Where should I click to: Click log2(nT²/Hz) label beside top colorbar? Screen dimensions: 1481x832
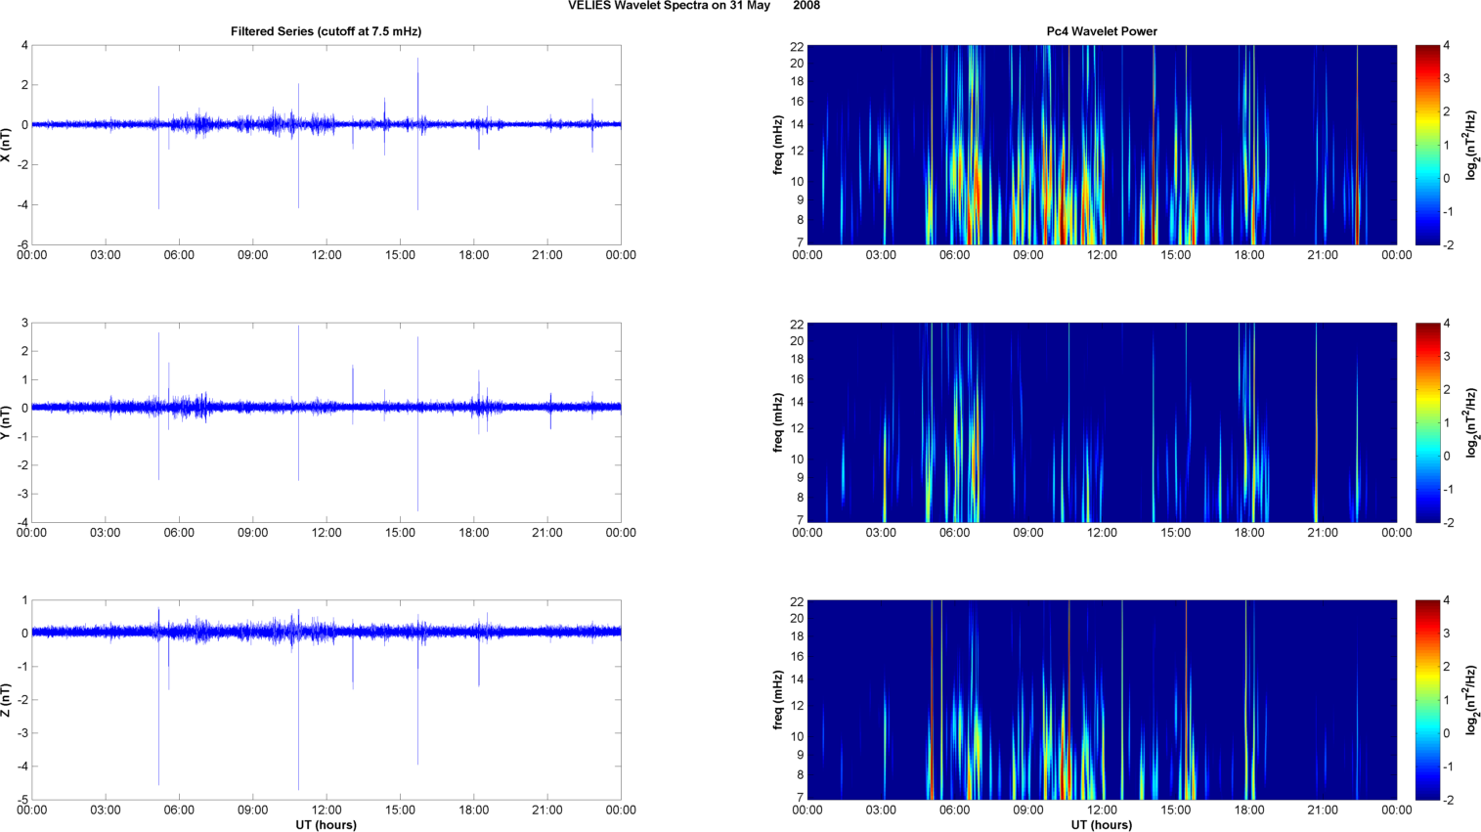1472,145
